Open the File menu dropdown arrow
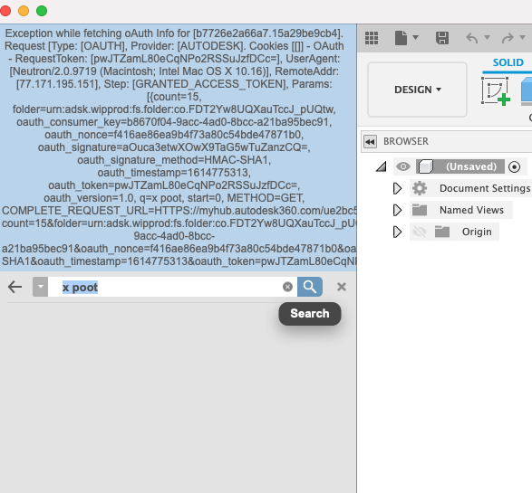 tap(415, 37)
